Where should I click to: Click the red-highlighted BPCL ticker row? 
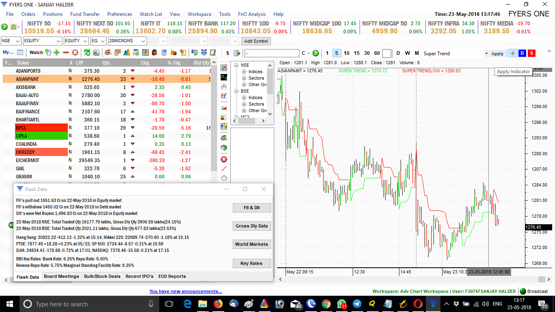point(108,128)
